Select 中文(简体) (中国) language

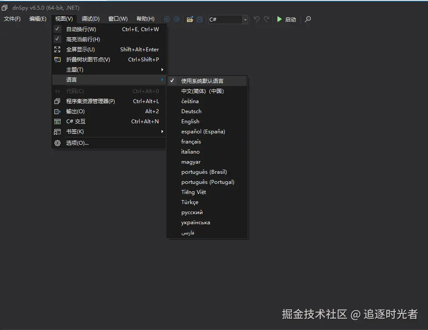pos(207,91)
